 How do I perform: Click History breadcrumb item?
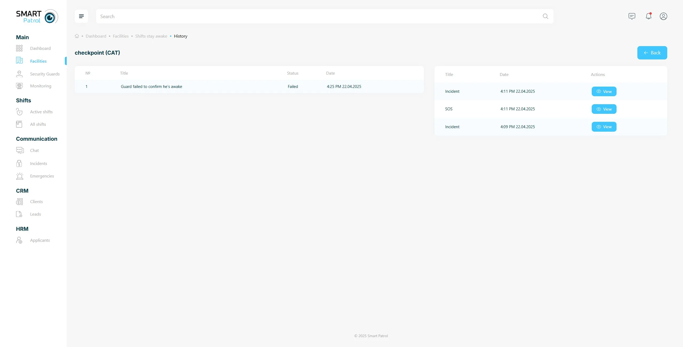pos(181,36)
